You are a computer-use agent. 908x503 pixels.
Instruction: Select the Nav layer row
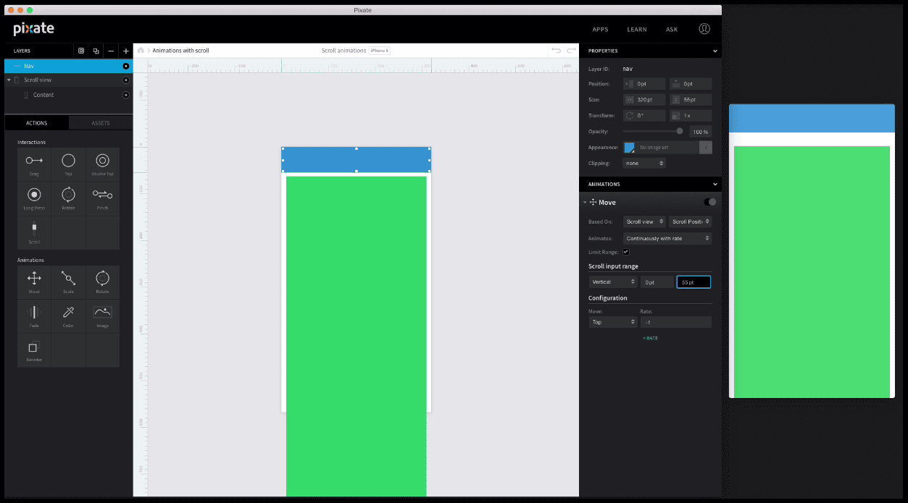tap(69, 66)
